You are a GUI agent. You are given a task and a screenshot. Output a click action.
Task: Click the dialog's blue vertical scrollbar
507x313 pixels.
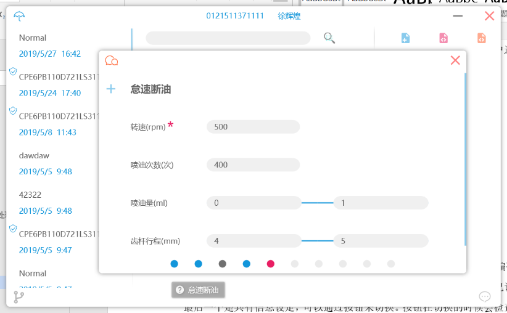[x=465, y=159]
